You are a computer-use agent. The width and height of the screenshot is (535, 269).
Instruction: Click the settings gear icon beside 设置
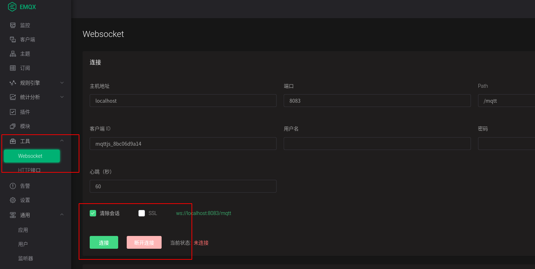click(13, 200)
